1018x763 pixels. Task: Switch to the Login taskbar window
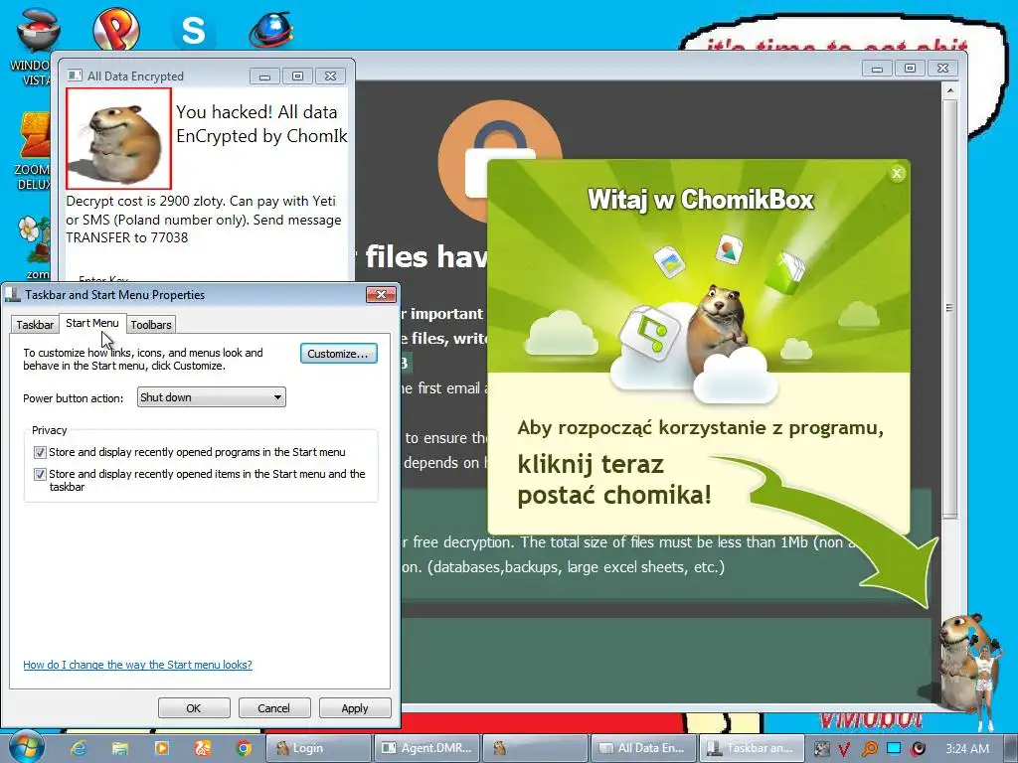[x=317, y=748]
